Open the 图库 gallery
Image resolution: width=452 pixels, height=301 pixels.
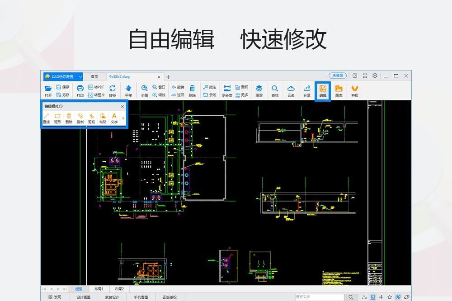339,91
